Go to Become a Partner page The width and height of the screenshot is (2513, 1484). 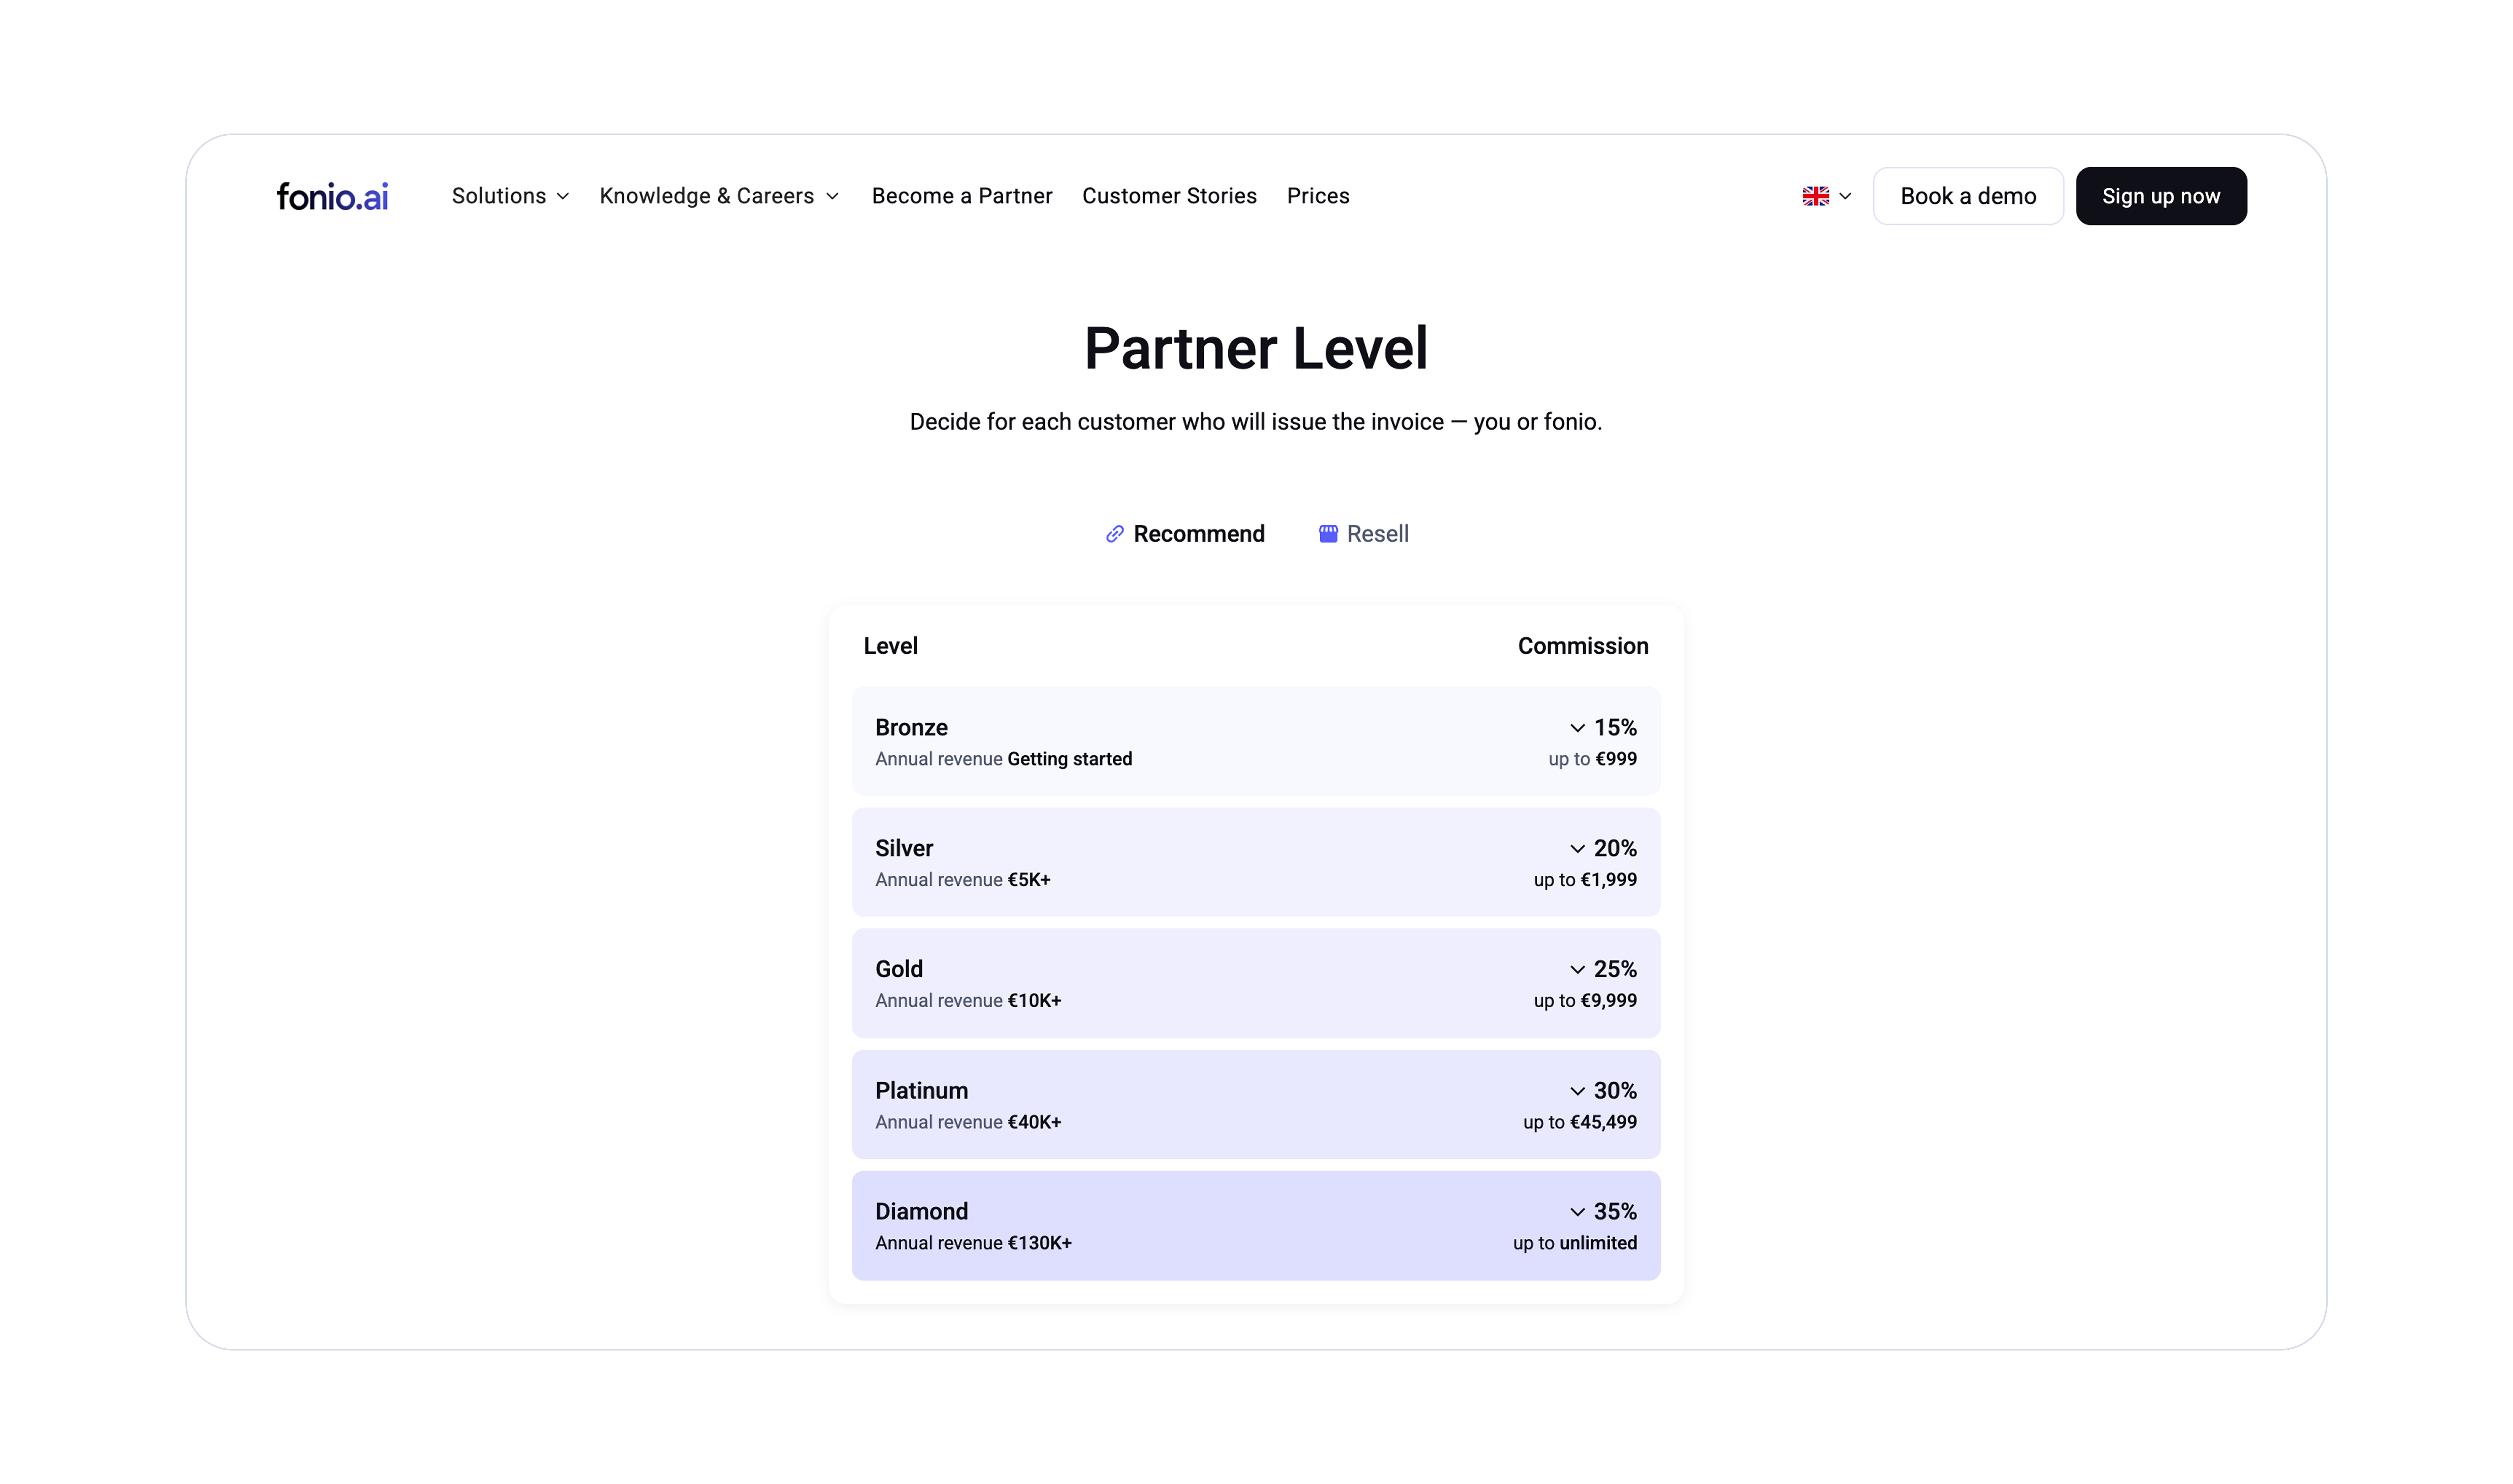pyautogui.click(x=962, y=196)
